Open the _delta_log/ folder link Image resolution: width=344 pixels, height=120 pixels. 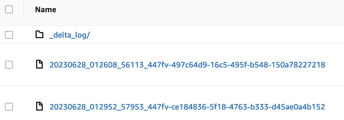(x=69, y=35)
